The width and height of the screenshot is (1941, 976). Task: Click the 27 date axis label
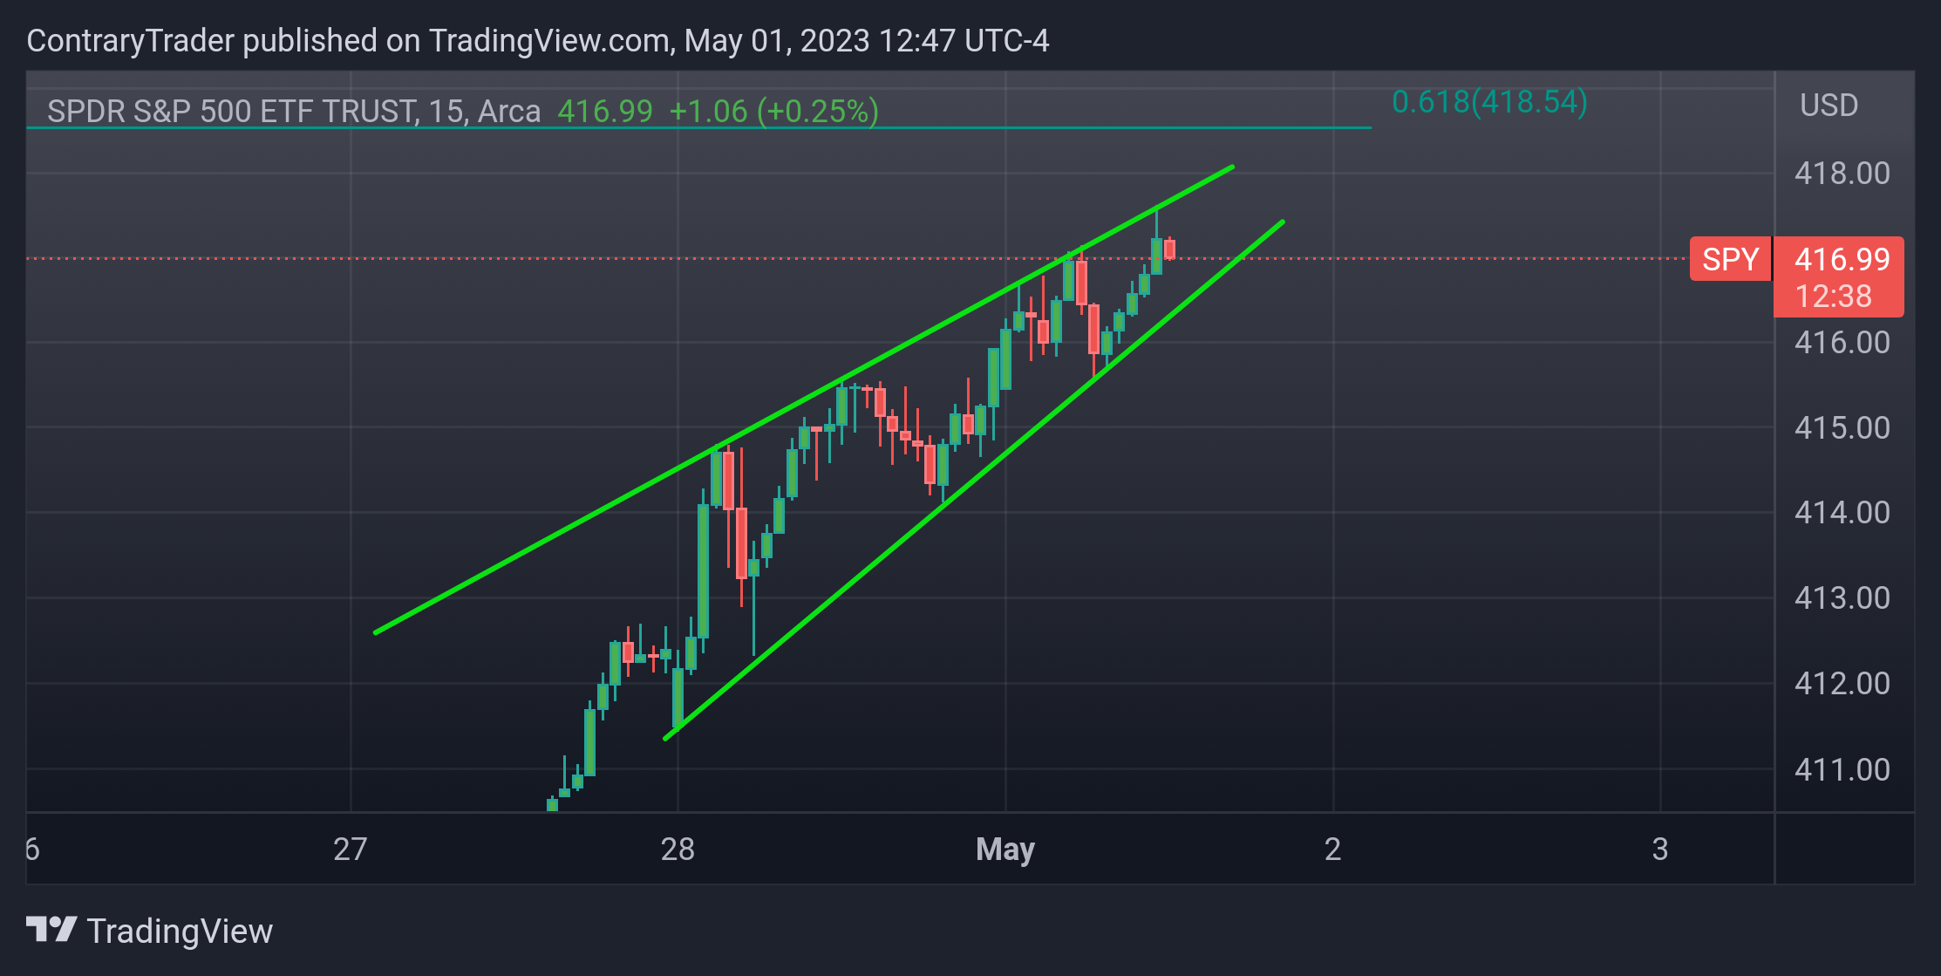351,849
